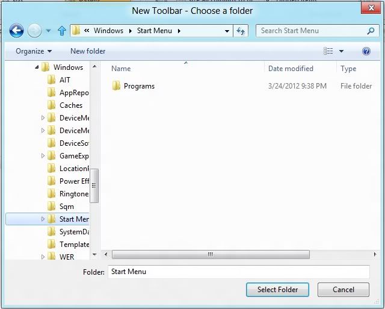Sort by Date modified column
This screenshot has height=309, width=385.
point(291,69)
